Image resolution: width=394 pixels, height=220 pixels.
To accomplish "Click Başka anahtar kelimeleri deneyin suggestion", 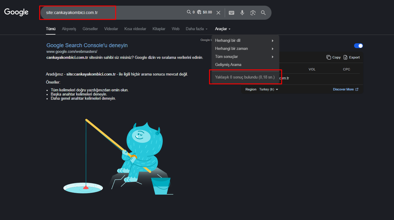I will coord(79,94).
